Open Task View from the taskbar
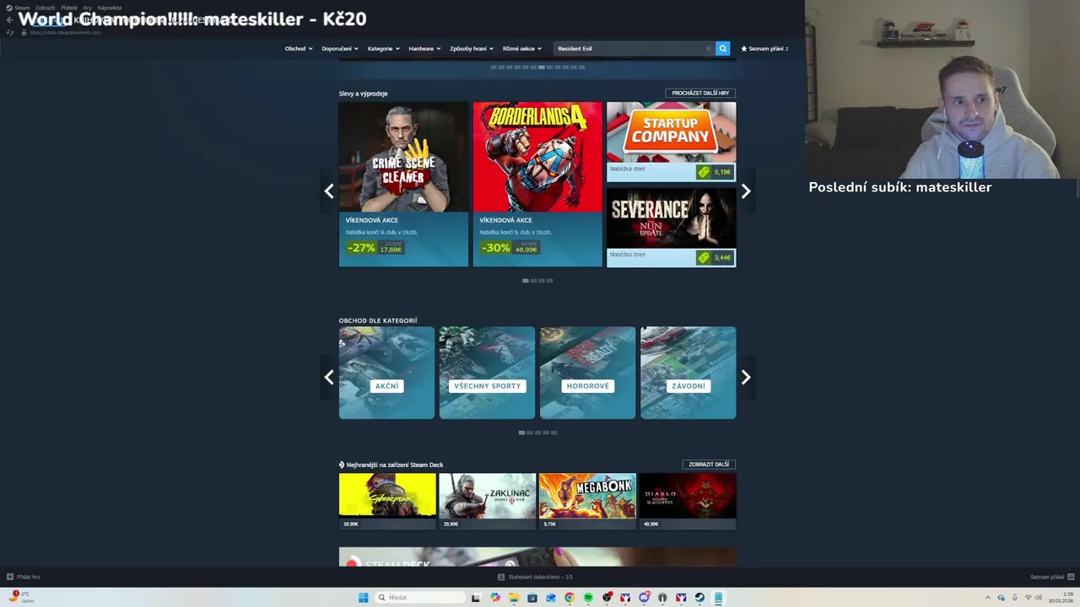 476,598
